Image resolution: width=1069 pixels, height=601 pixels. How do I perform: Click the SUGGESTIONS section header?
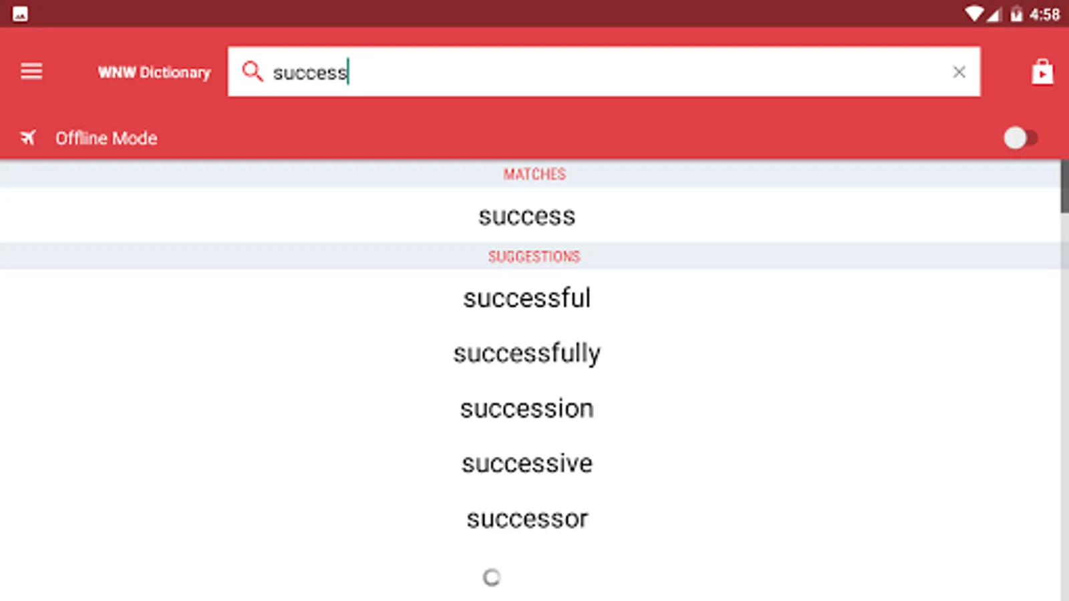point(534,256)
